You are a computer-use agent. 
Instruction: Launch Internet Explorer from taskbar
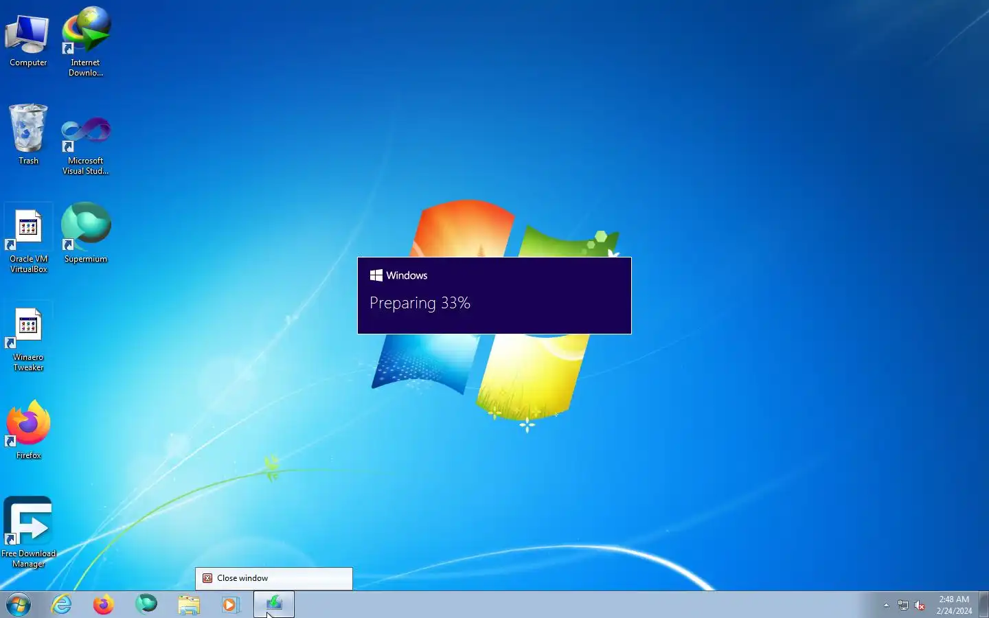click(x=62, y=605)
